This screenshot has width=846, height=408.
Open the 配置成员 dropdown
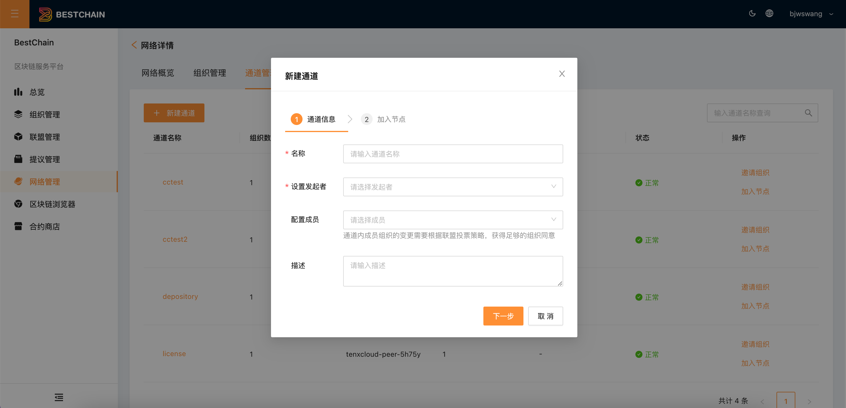[453, 220]
